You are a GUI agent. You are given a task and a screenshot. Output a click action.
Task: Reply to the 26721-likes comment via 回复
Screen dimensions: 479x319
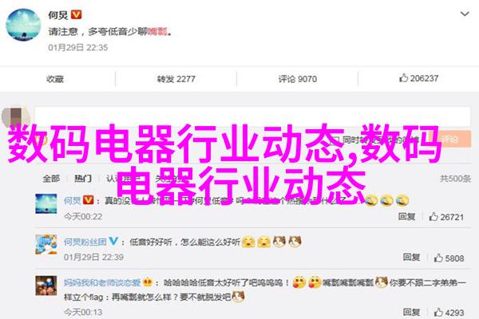406,216
